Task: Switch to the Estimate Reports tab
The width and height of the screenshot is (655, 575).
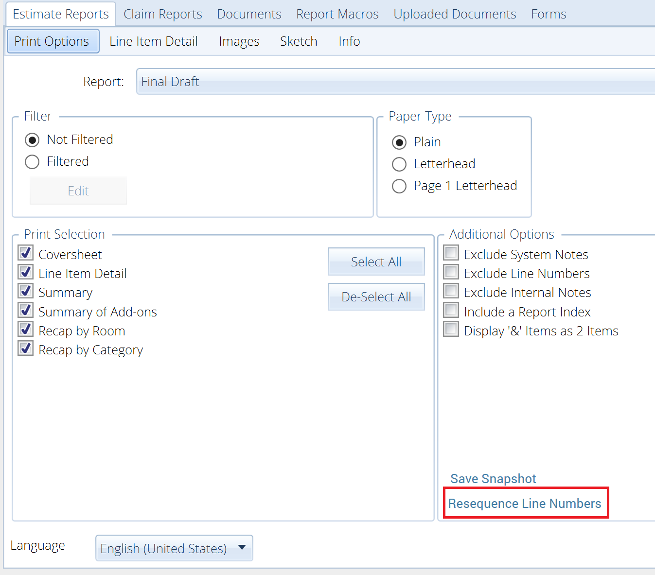Action: pos(61,14)
